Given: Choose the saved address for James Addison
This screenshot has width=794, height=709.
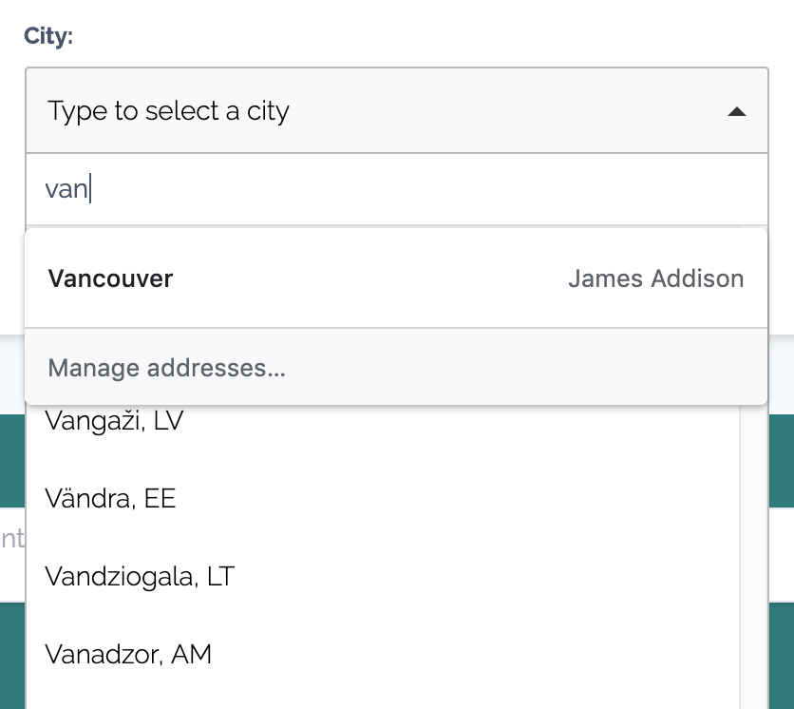Looking at the screenshot, I should [655, 278].
